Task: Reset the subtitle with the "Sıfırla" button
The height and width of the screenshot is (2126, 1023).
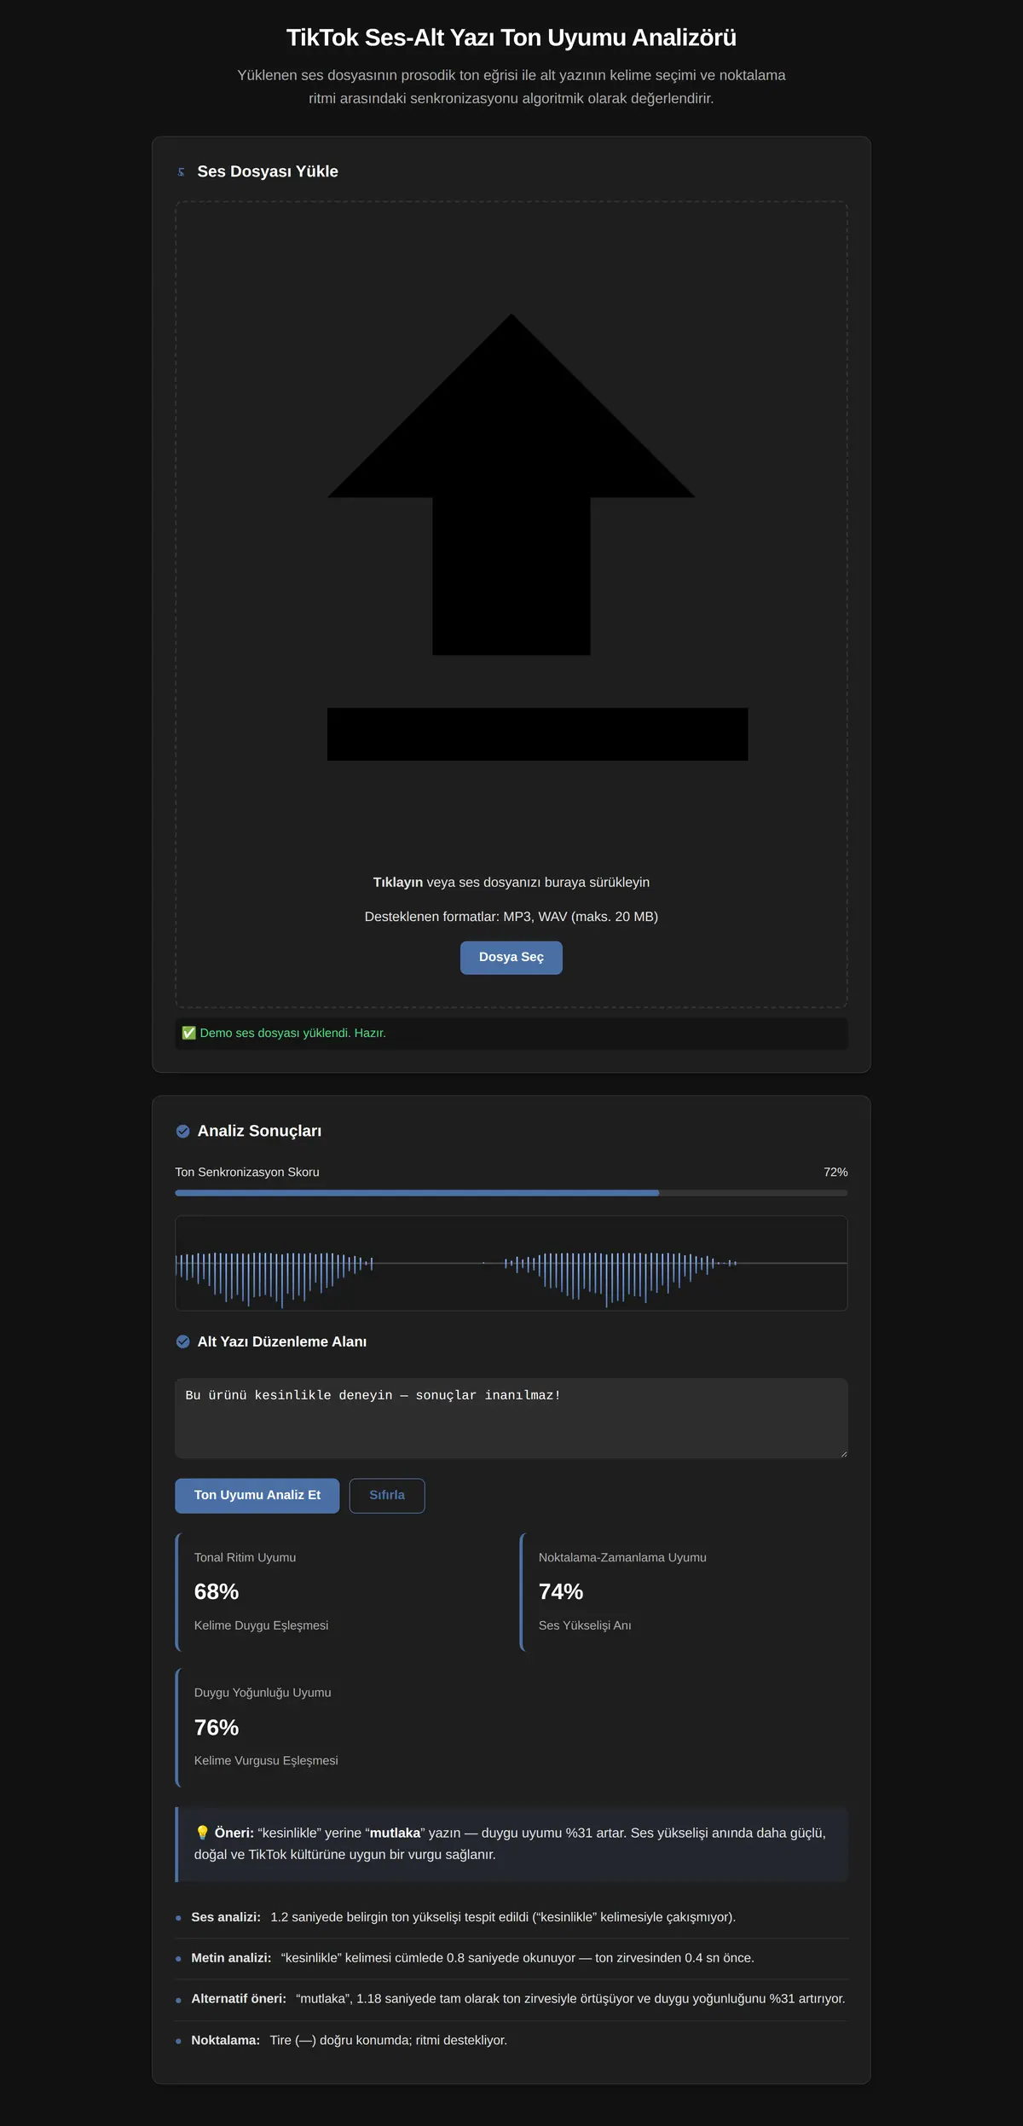Action: [387, 1496]
